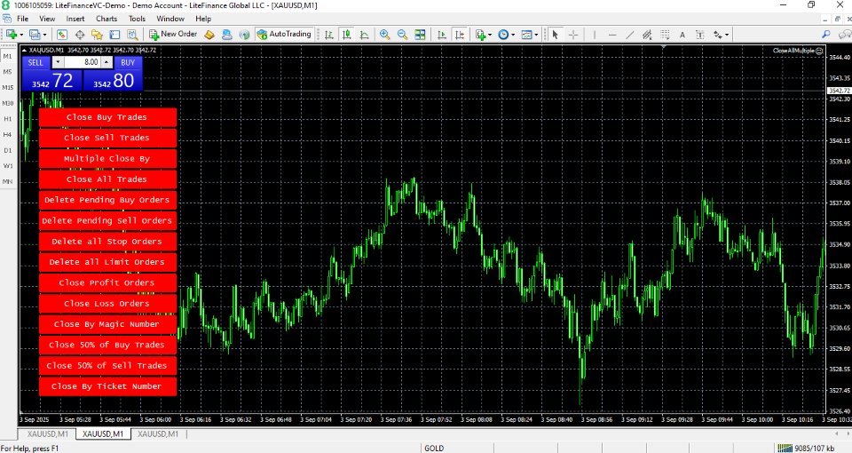Expand the Indicators dropdown arrow
Viewport: 852px width, 453px height.
[490, 35]
